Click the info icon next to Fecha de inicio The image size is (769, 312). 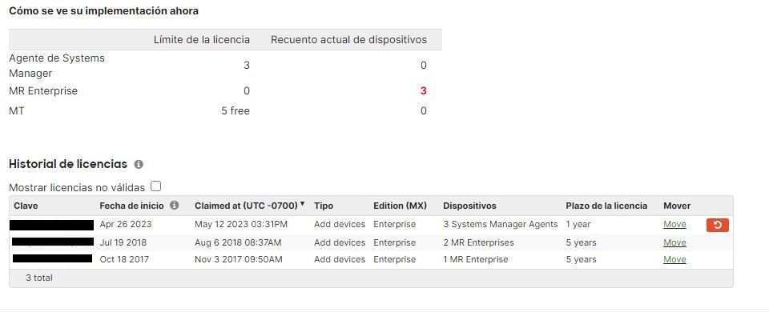[174, 206]
